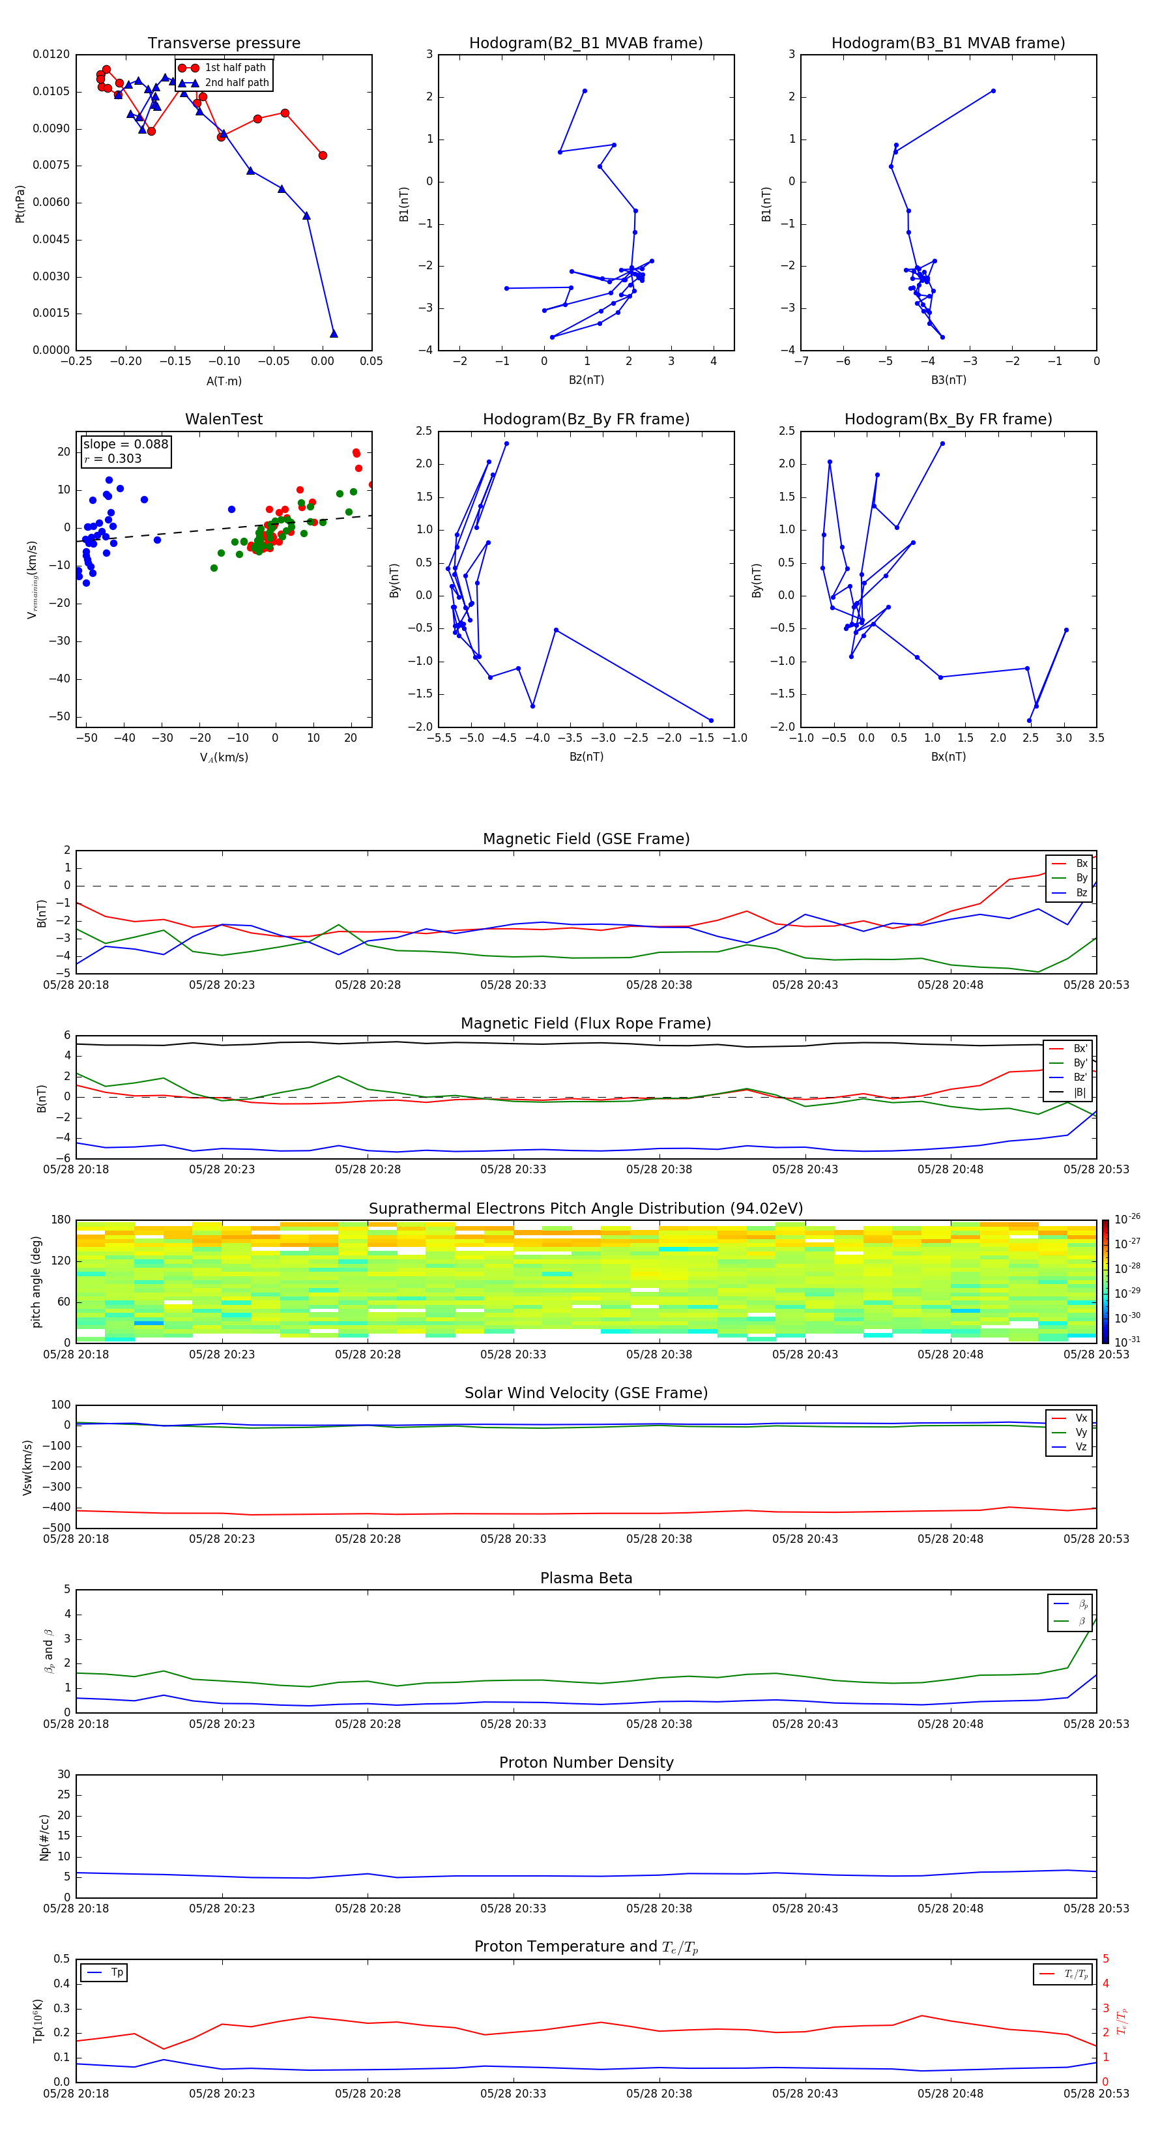Click the "2nd half path" legend entry
This screenshot has height=2151, width=1173.
click(225, 83)
